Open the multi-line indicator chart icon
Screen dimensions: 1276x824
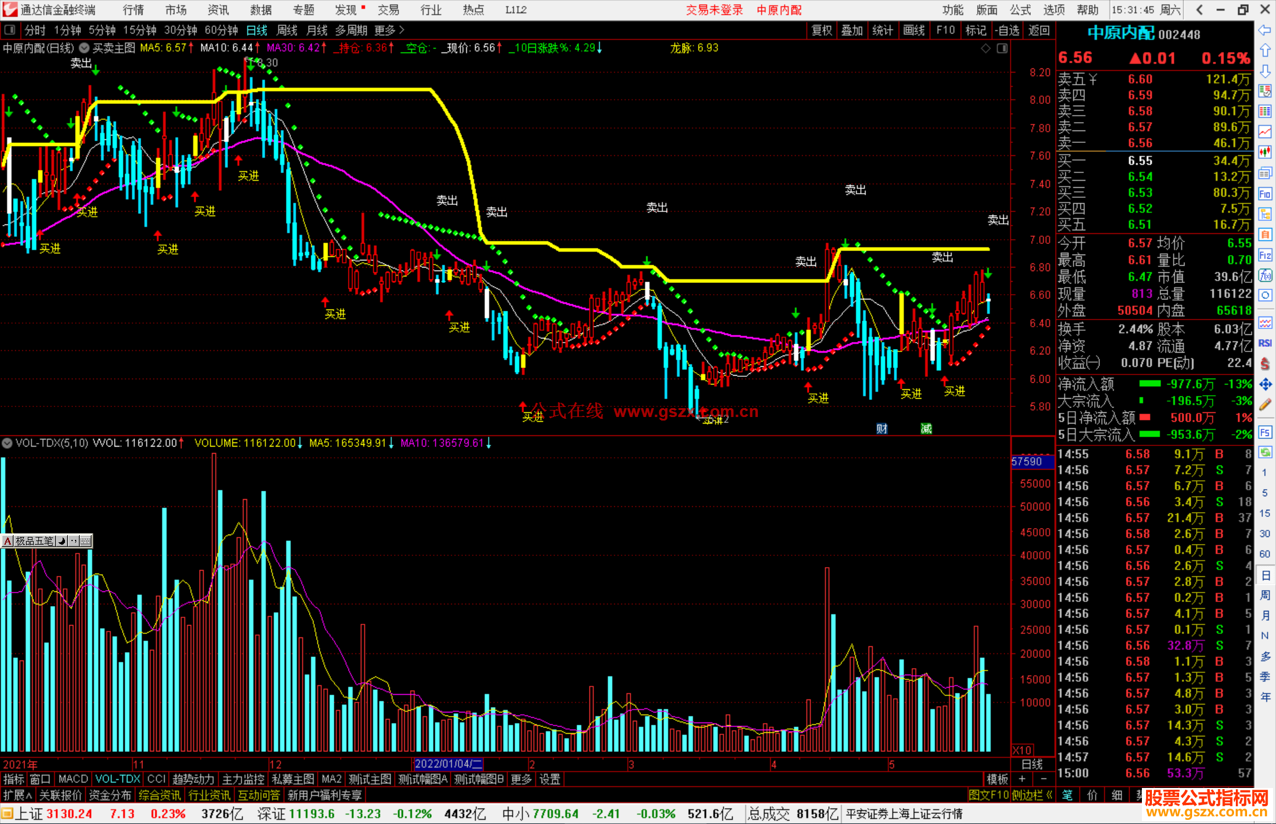1265,323
